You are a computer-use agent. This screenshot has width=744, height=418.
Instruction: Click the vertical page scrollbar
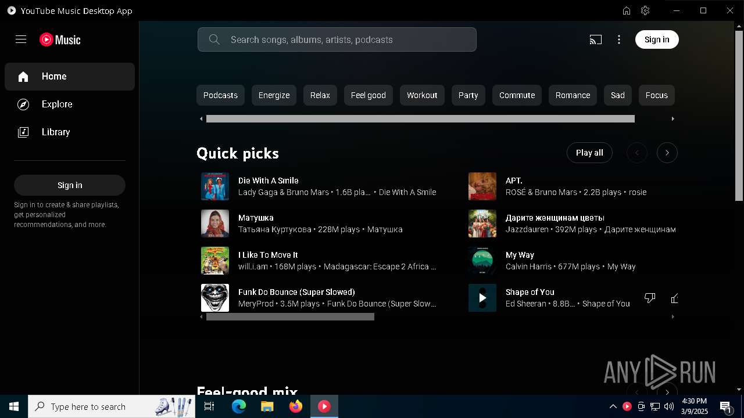point(739,116)
